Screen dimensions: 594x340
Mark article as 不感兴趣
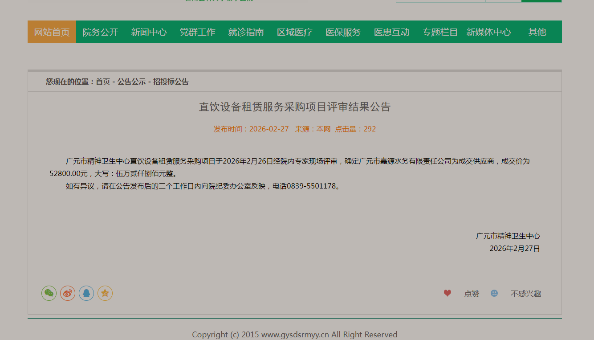tap(525, 294)
